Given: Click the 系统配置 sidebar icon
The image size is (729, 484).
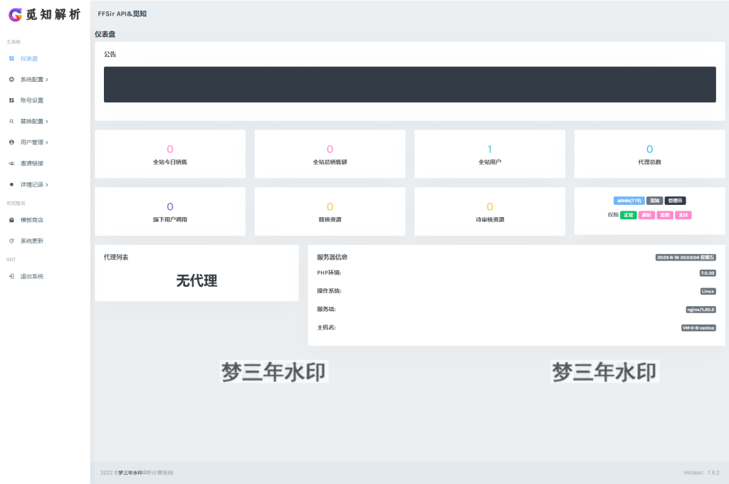Looking at the screenshot, I should [11, 80].
